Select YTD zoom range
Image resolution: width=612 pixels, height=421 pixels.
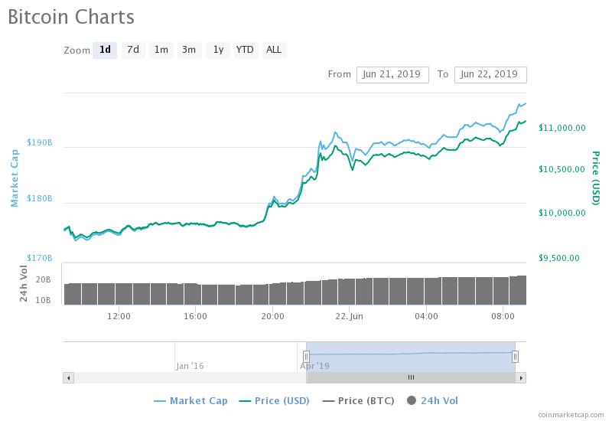245,50
